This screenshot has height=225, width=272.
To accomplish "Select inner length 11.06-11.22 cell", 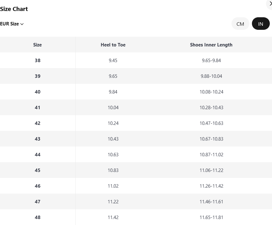I will (x=211, y=170).
